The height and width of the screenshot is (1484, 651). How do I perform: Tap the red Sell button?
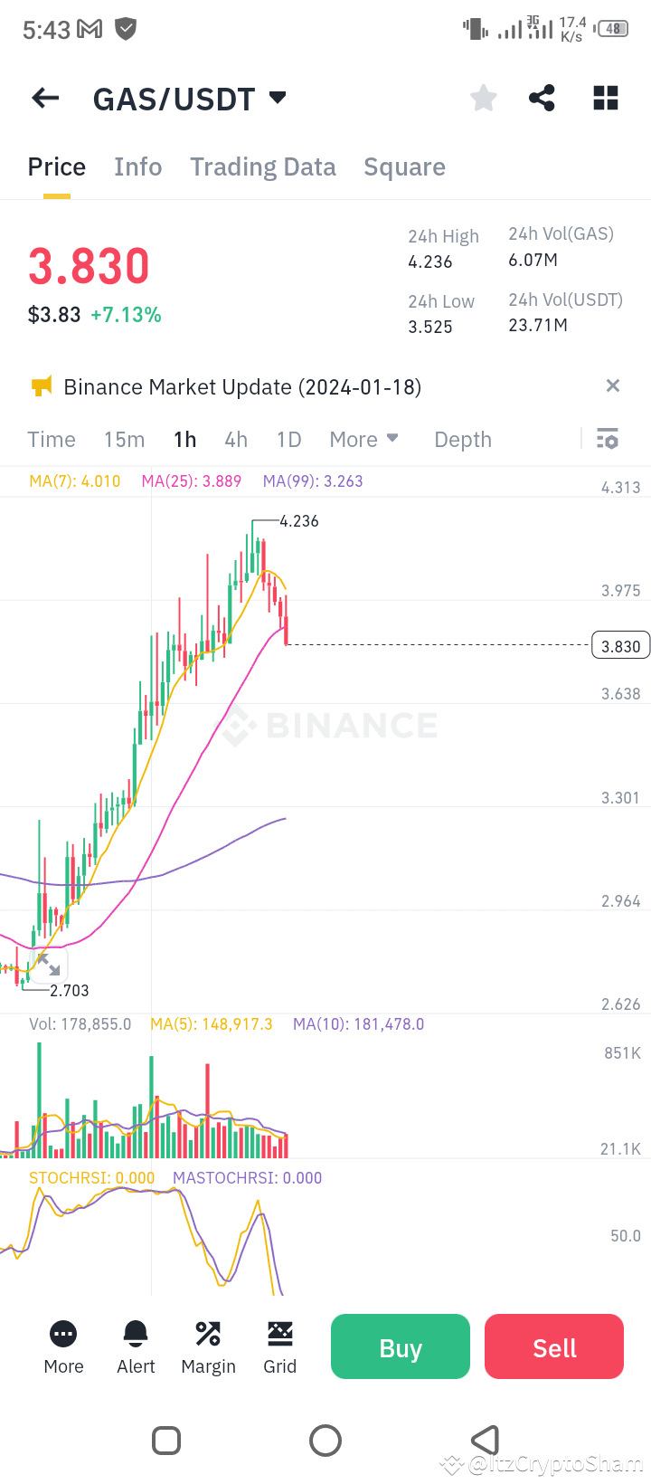click(x=554, y=1346)
